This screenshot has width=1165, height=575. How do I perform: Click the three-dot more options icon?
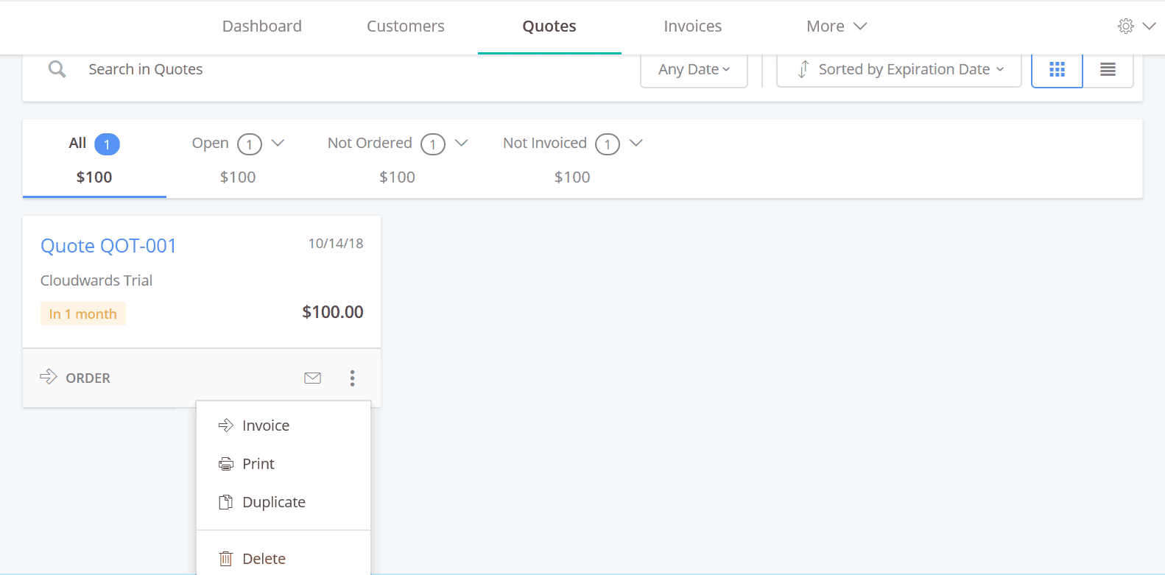coord(352,378)
